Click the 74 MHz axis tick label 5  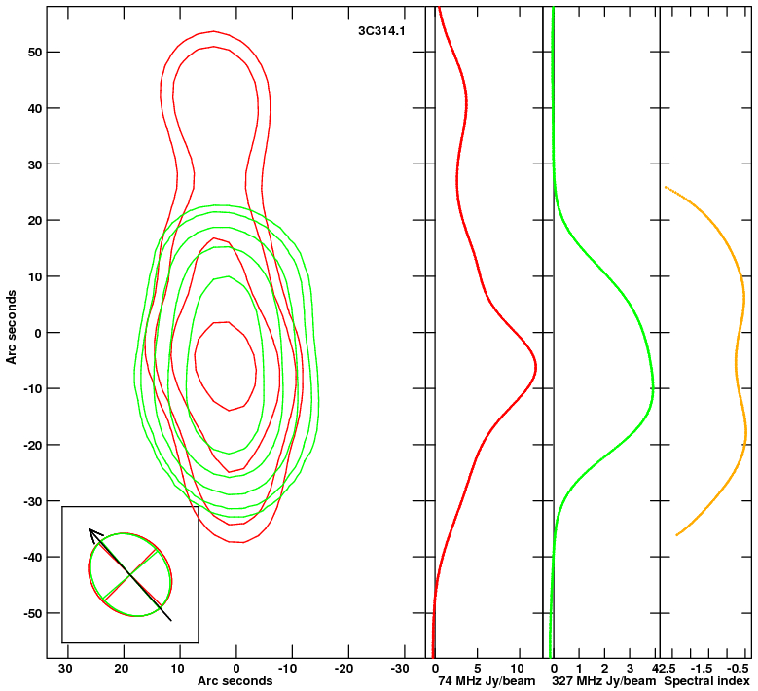point(477,669)
